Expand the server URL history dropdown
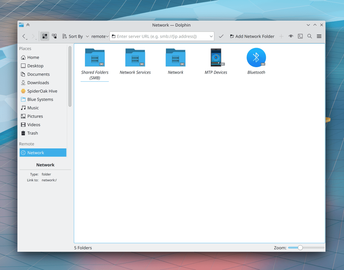This screenshot has height=270, width=344. tap(211, 36)
